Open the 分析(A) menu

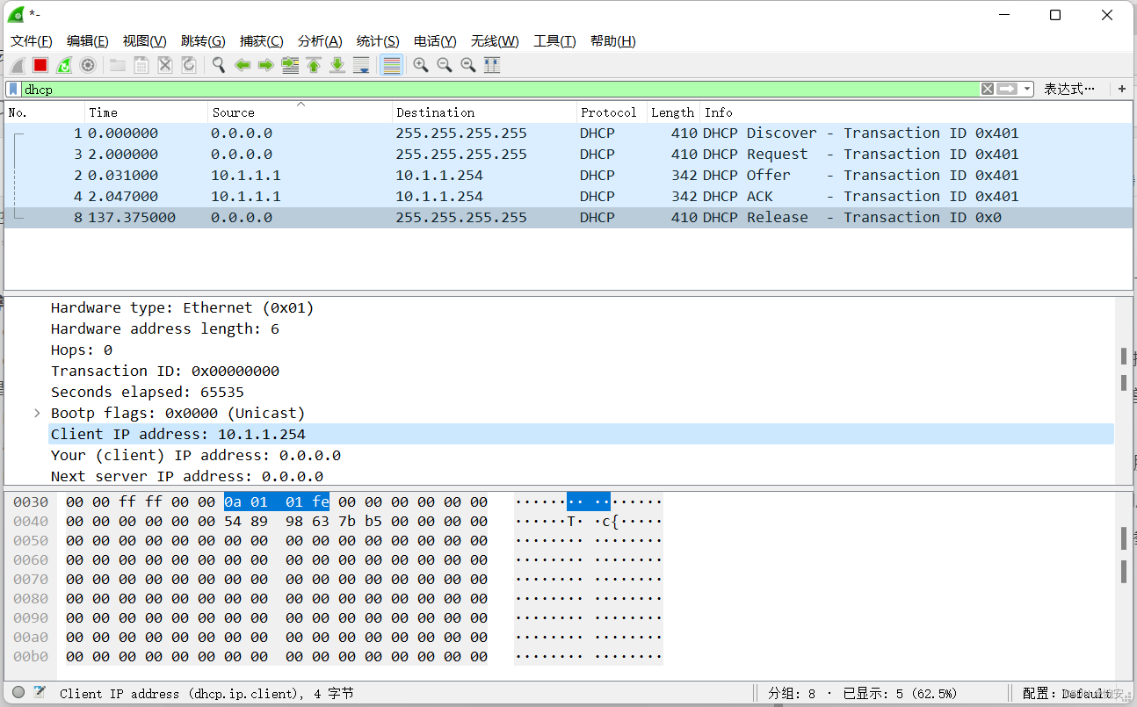pos(320,41)
